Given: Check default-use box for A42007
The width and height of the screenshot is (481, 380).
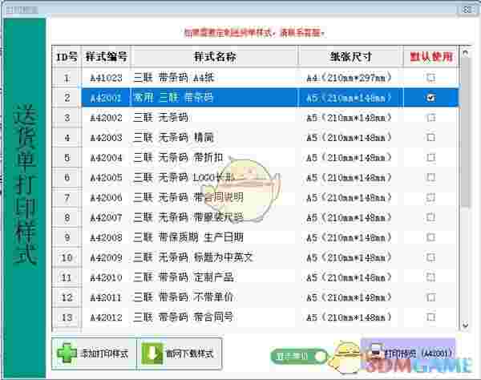Looking at the screenshot, I should pyautogui.click(x=430, y=217).
